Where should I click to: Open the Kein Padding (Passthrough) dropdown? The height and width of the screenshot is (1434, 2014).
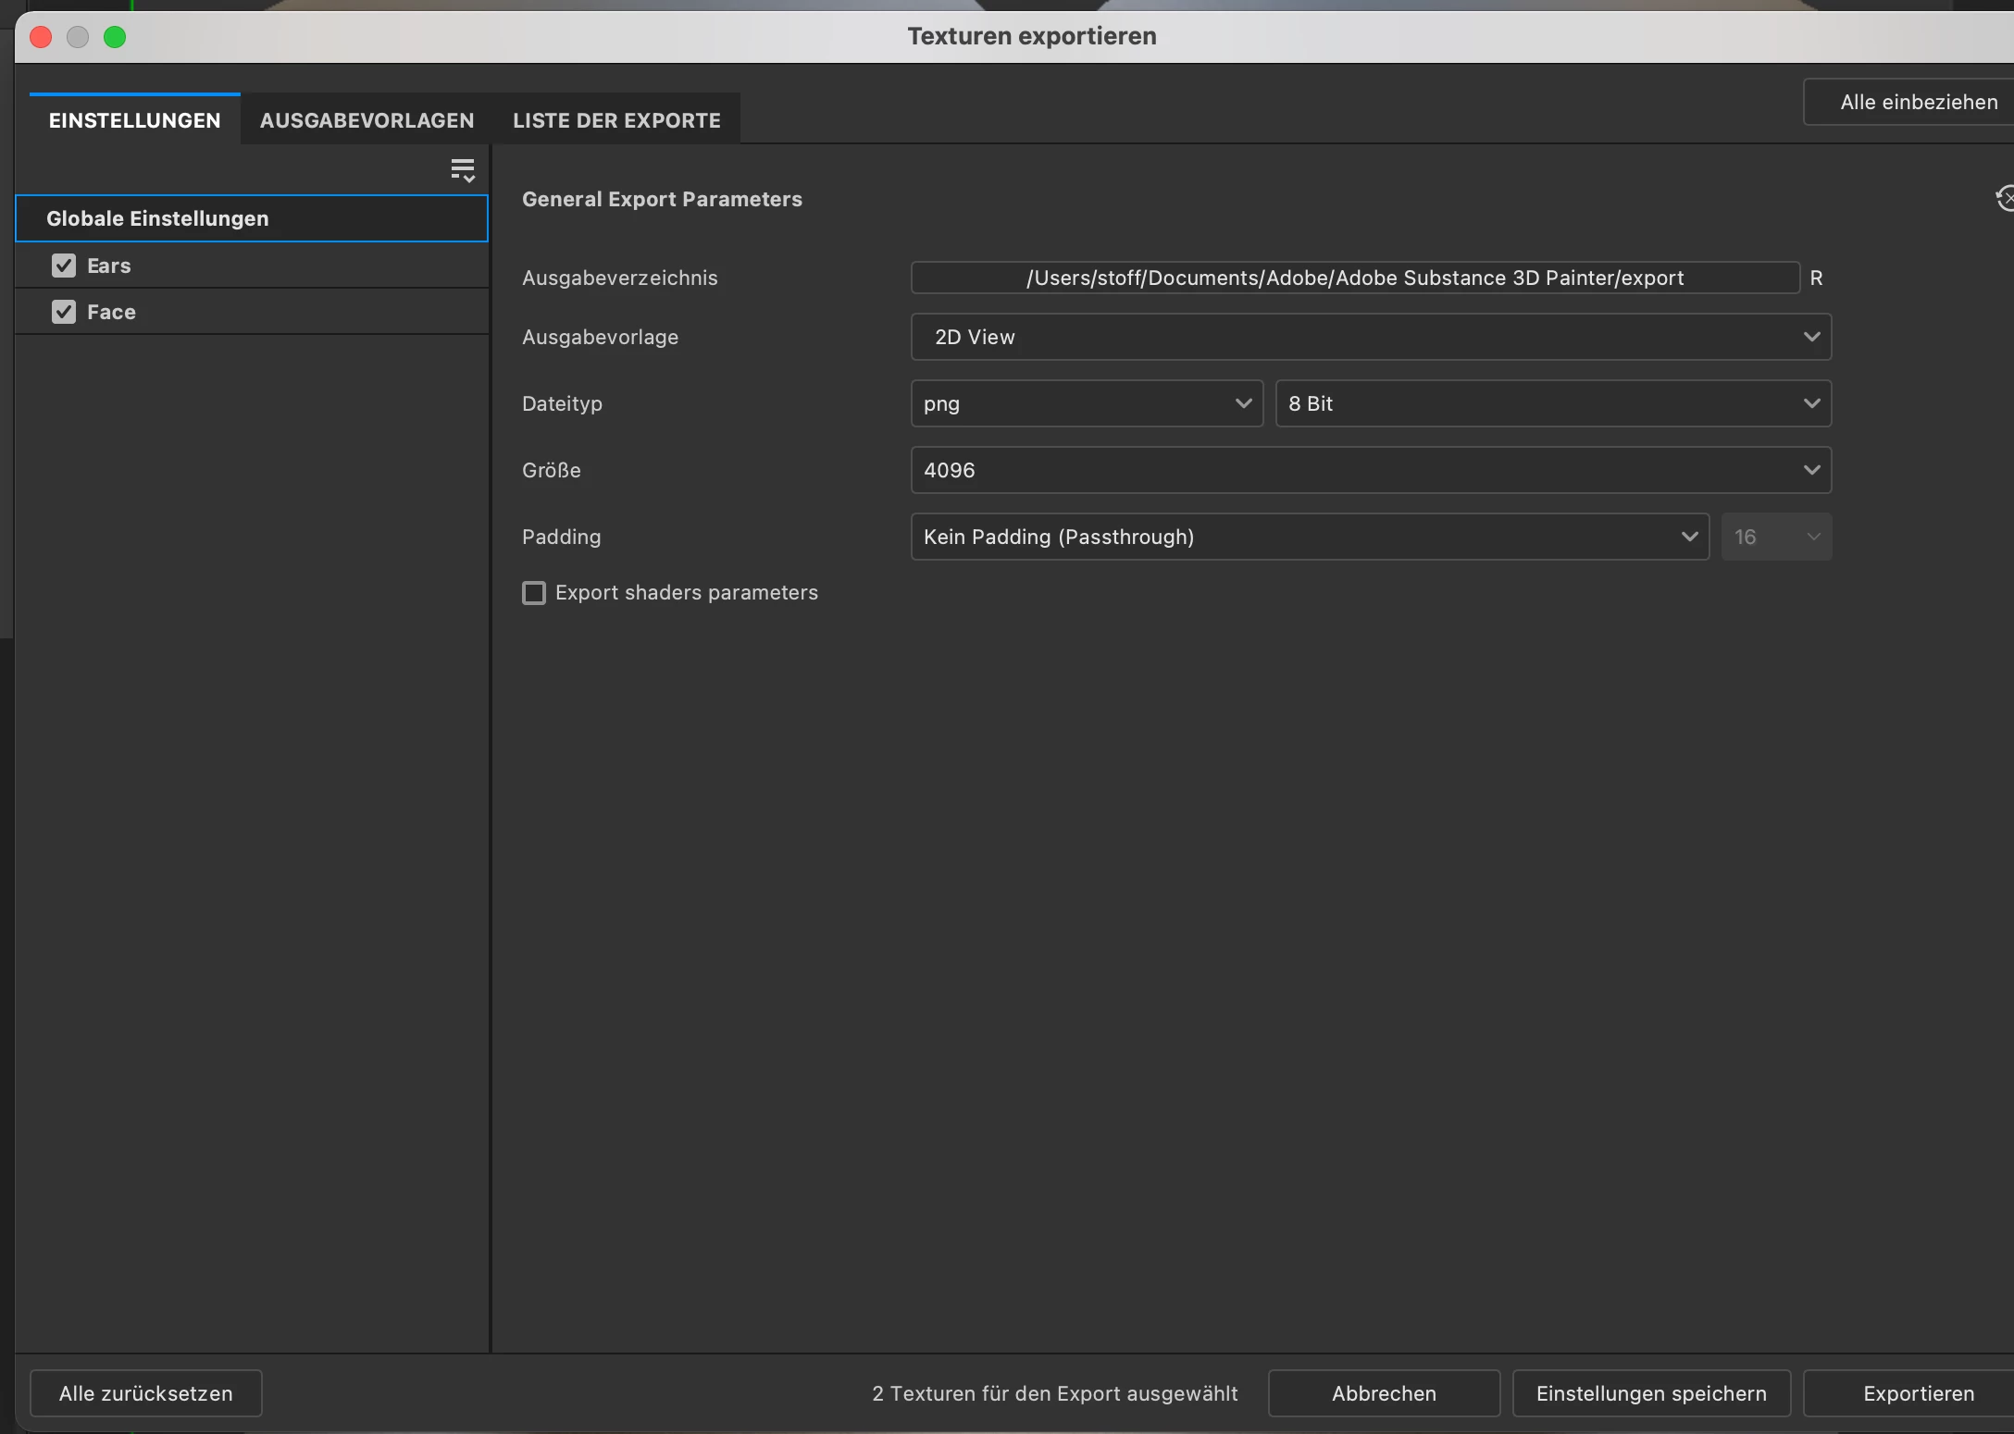(1309, 537)
